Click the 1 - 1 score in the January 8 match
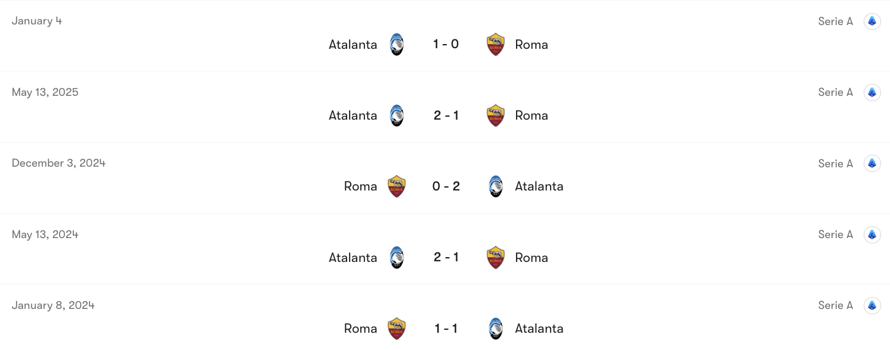This screenshot has width=890, height=350. click(446, 328)
